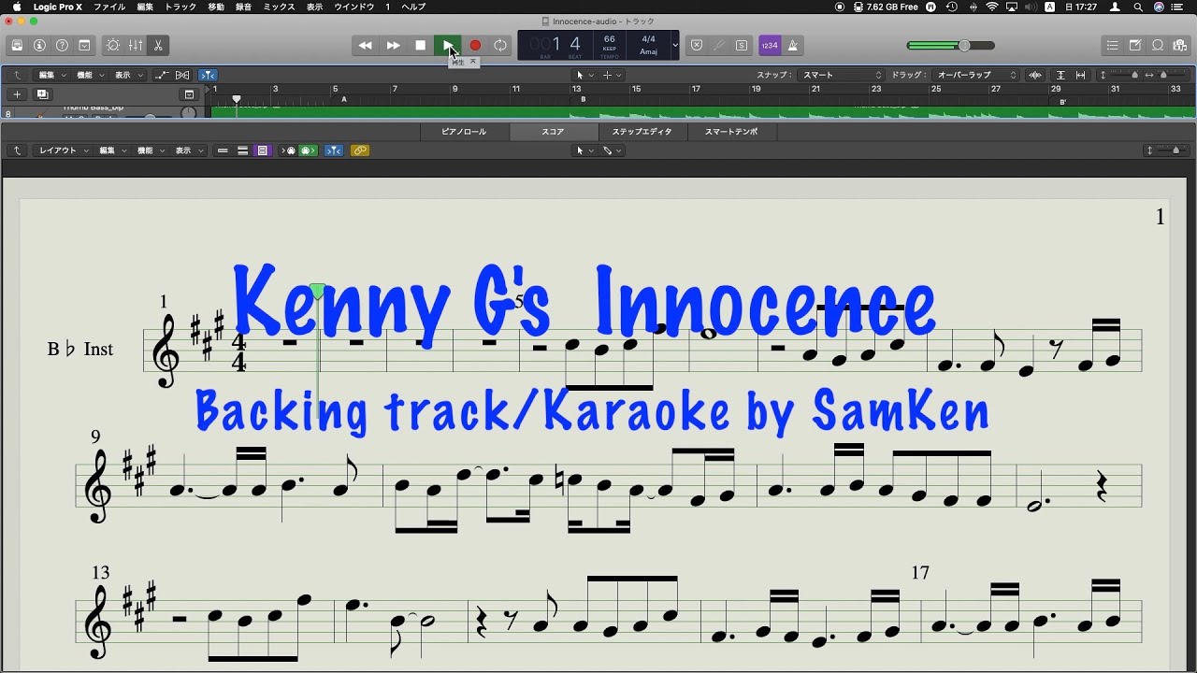Open the ミックス menu
This screenshot has width=1197, height=673.
click(x=279, y=7)
